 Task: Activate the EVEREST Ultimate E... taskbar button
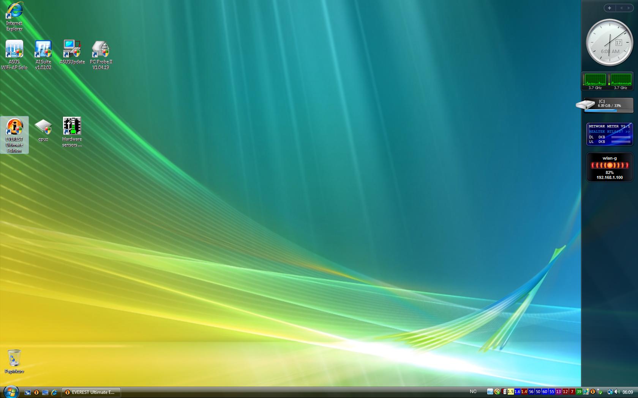click(x=91, y=392)
